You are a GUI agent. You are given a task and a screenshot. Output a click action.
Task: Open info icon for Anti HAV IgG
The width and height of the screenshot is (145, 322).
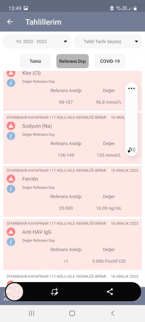pos(11,242)
